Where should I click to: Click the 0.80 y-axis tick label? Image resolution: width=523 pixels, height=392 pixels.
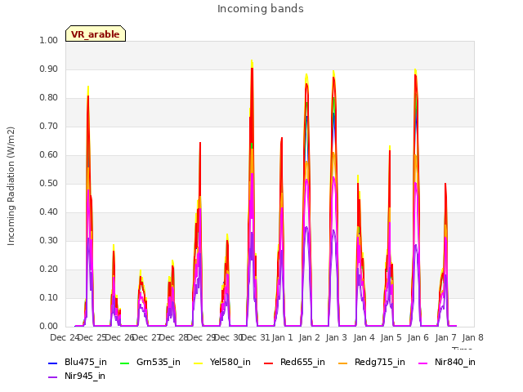pos(49,98)
